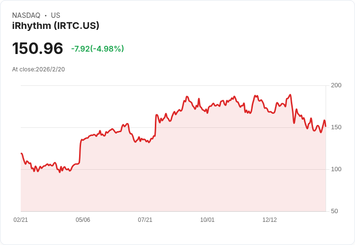
Task: Click the shaded area under the chart line
Action: click(174, 181)
